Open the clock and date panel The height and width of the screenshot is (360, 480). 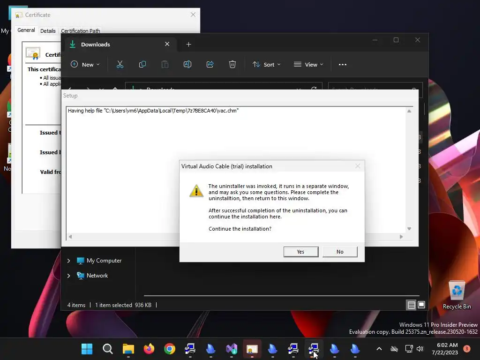coord(445,349)
